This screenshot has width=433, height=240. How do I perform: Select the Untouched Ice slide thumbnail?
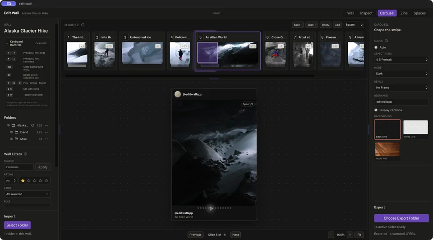pyautogui.click(x=142, y=53)
